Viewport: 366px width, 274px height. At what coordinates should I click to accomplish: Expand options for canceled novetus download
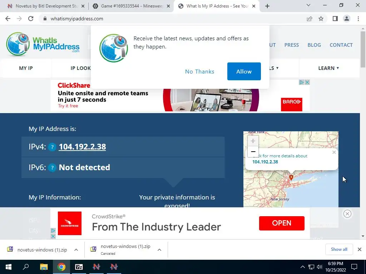pos(159,250)
